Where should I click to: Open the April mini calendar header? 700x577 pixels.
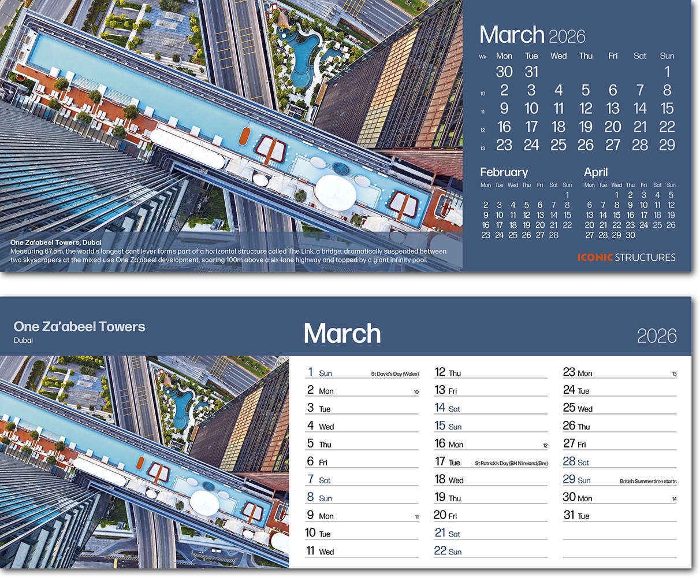[x=595, y=172]
